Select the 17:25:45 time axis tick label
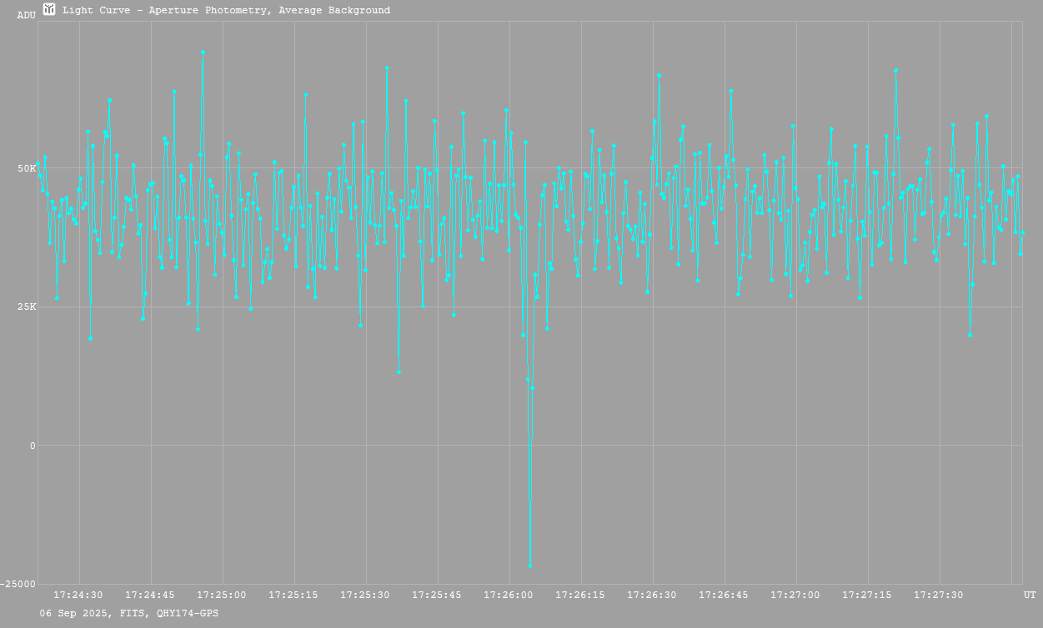The image size is (1043, 628). click(x=437, y=595)
